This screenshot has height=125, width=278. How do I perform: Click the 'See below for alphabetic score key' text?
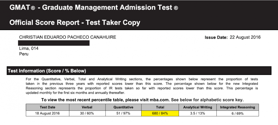pyautogui.click(x=208, y=100)
